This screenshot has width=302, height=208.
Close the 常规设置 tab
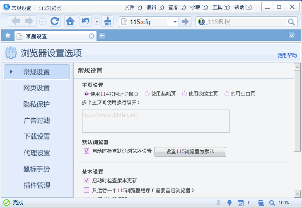(92, 36)
